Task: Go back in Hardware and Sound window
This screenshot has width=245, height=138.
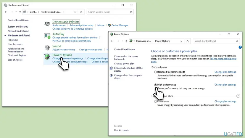Action: 6,12
